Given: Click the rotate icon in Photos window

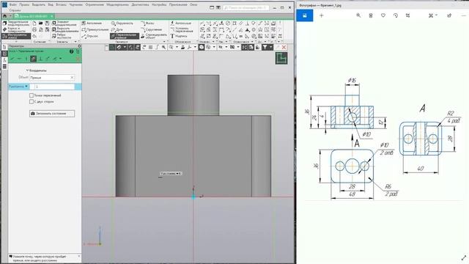Looking at the screenshot, I should click(x=396, y=15).
